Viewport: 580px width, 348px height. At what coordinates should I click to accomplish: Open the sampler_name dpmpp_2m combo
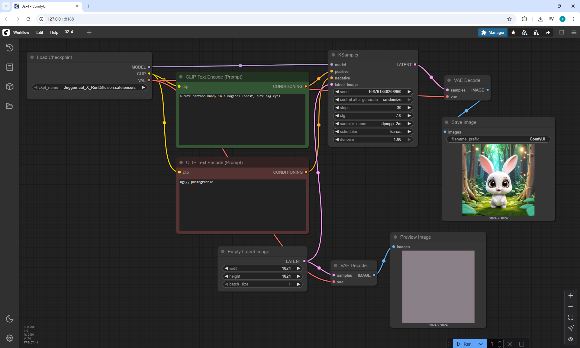pyautogui.click(x=373, y=124)
